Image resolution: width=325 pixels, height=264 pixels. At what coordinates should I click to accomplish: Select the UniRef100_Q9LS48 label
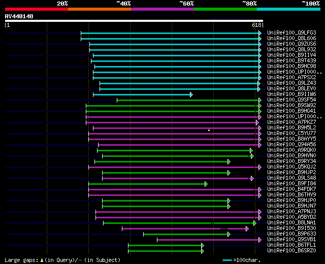pos(291,178)
